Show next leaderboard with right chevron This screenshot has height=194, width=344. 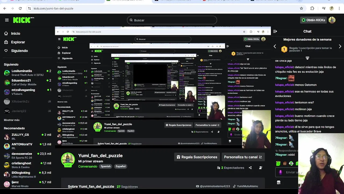[340, 46]
